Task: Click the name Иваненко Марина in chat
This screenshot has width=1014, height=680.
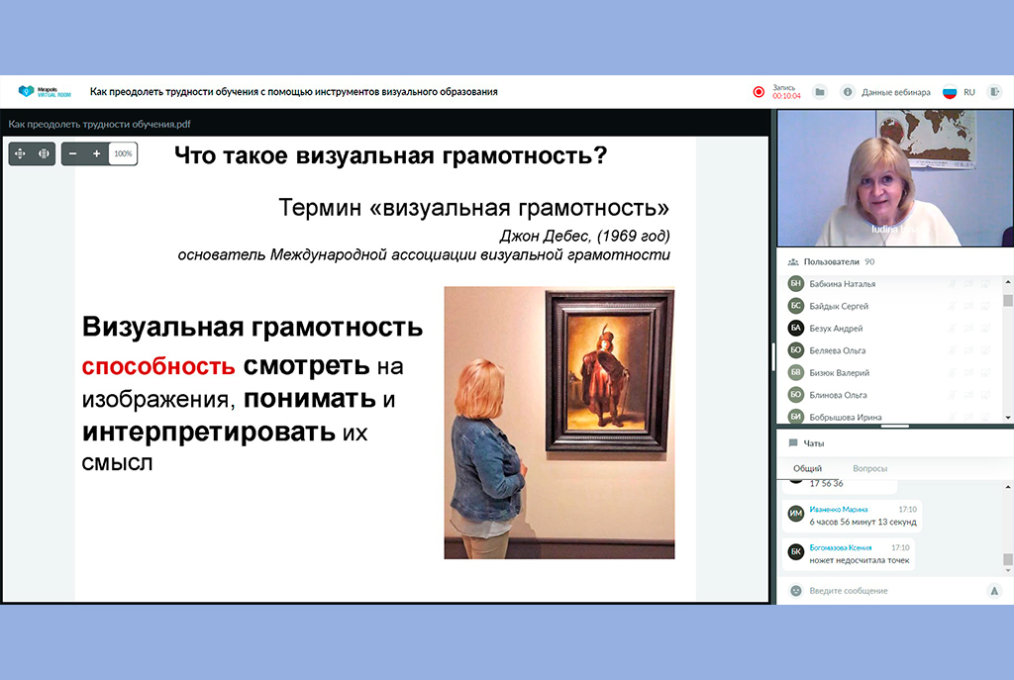Action: pyautogui.click(x=838, y=510)
